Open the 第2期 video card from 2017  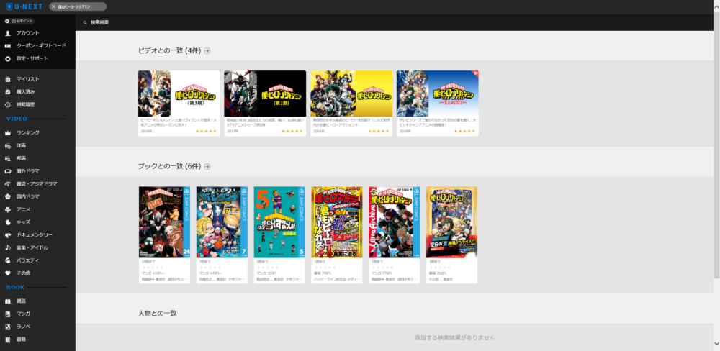point(265,104)
